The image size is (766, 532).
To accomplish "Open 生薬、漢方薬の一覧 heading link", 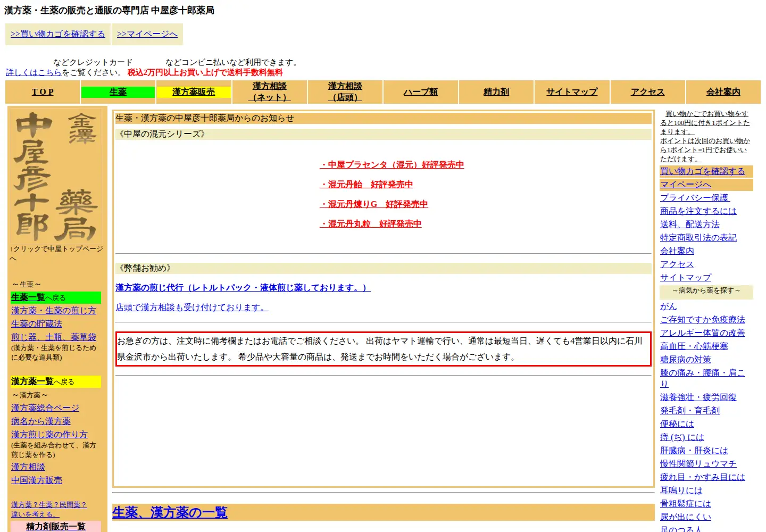I will tap(170, 512).
